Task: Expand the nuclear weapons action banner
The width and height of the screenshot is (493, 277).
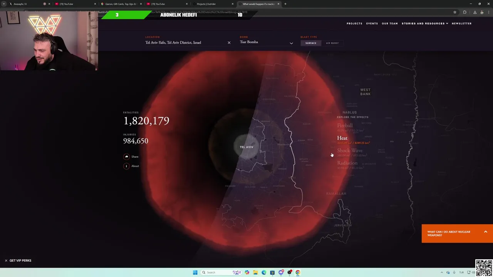Action: (457, 234)
